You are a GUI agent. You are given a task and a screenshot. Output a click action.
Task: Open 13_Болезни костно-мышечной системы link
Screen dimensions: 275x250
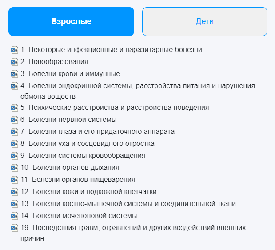[x=128, y=204]
